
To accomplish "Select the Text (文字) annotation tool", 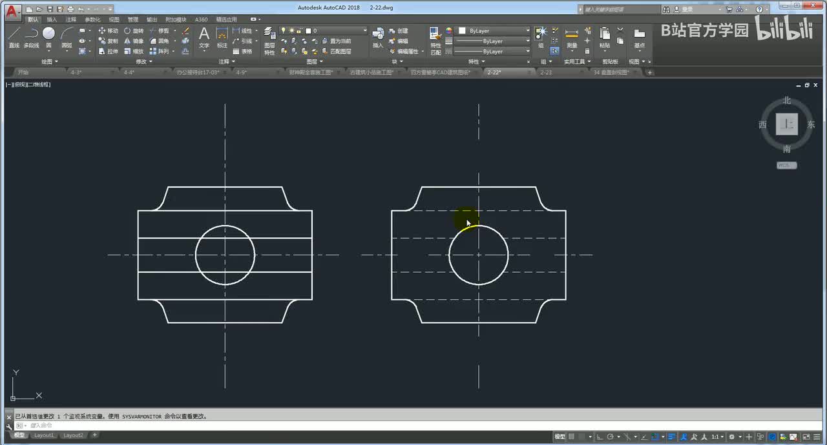I will pos(204,37).
